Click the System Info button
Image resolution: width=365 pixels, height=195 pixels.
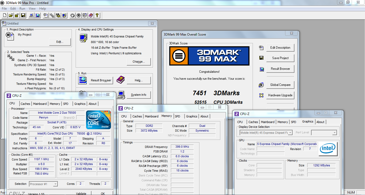coord(139,95)
